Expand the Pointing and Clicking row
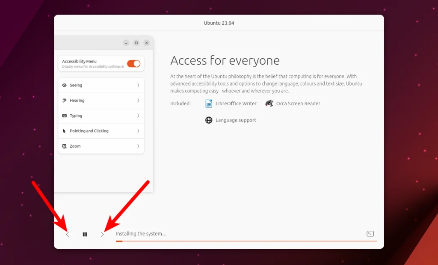438x265 pixels. [x=139, y=131]
